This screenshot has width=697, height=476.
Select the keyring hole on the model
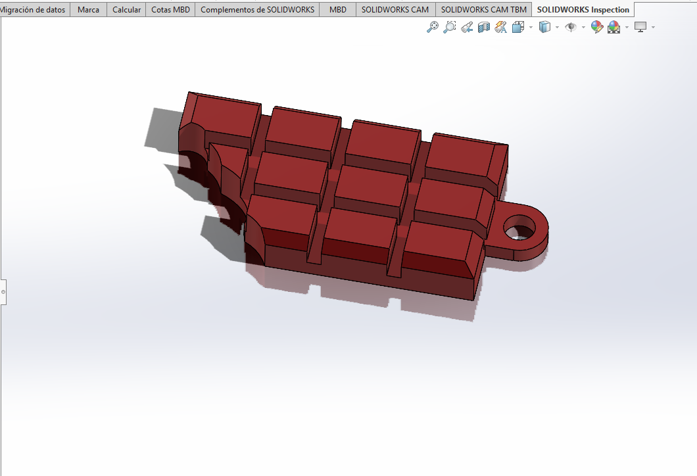pyautogui.click(x=519, y=227)
